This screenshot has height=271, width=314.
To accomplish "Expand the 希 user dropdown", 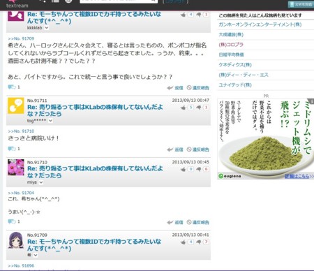I will pos(36,255).
